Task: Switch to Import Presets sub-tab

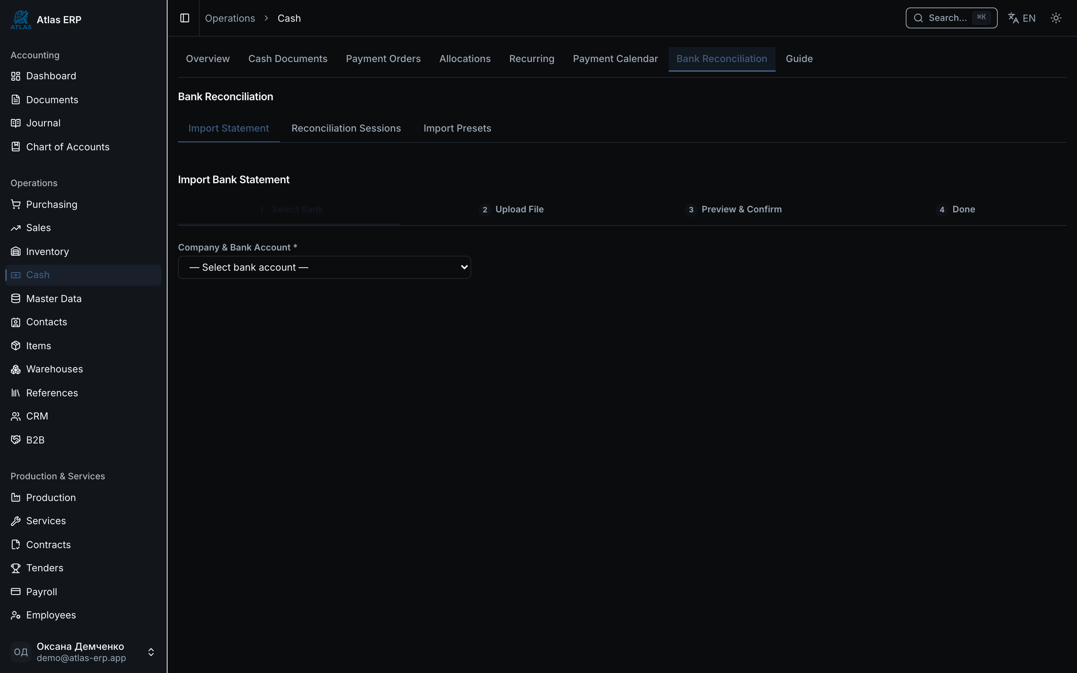Action: click(x=457, y=128)
